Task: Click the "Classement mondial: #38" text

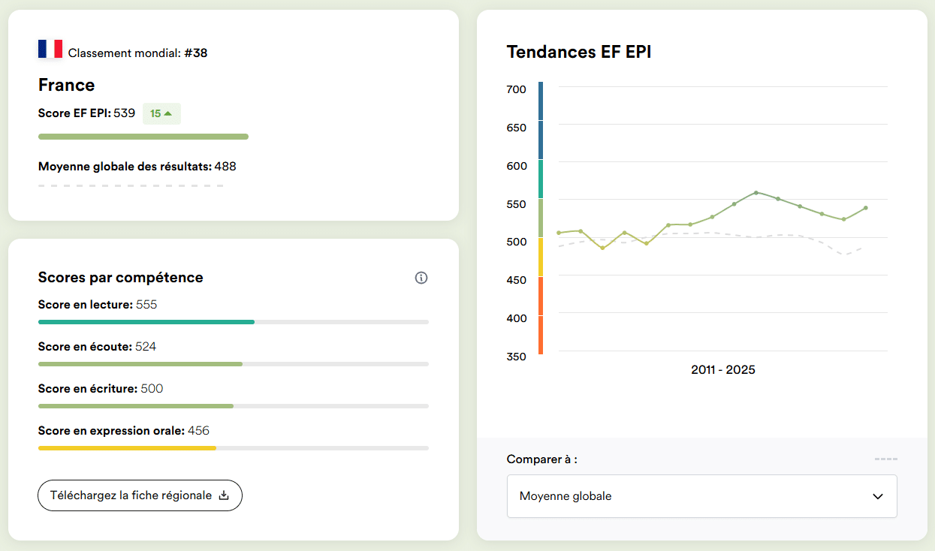Action: [137, 53]
